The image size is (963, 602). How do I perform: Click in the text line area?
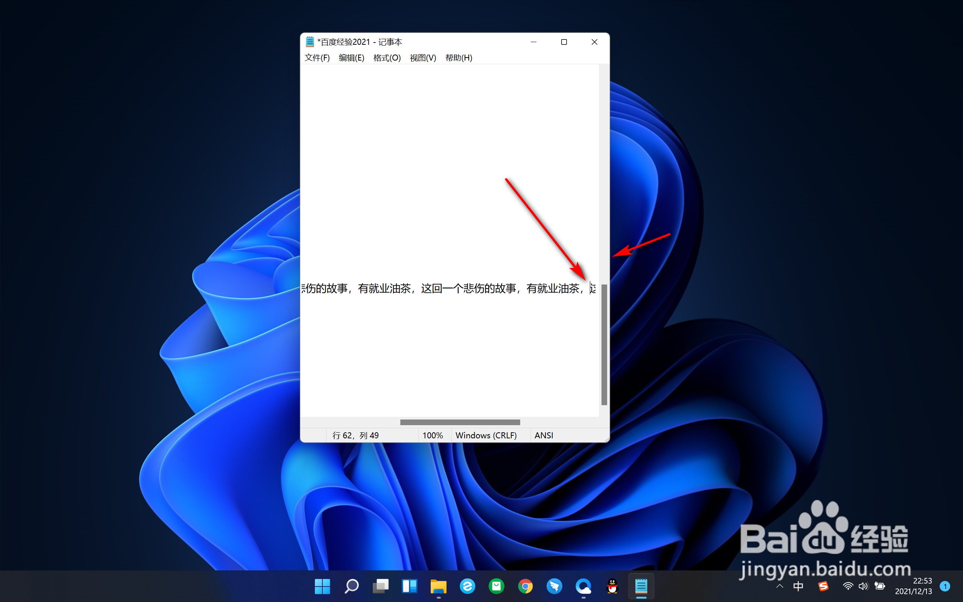click(438, 288)
